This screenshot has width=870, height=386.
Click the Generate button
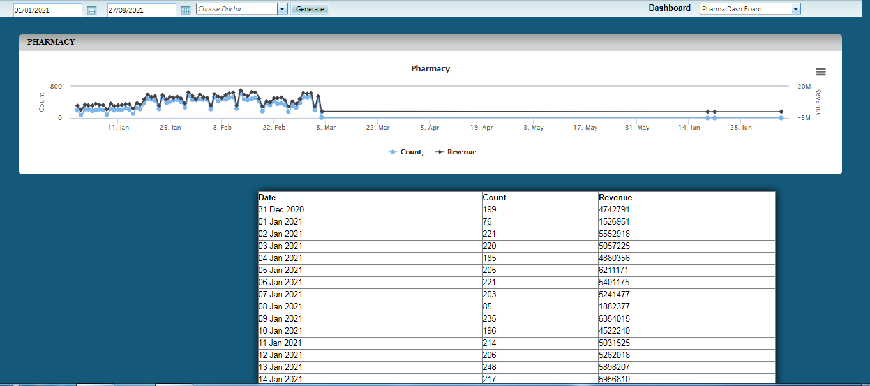point(310,10)
